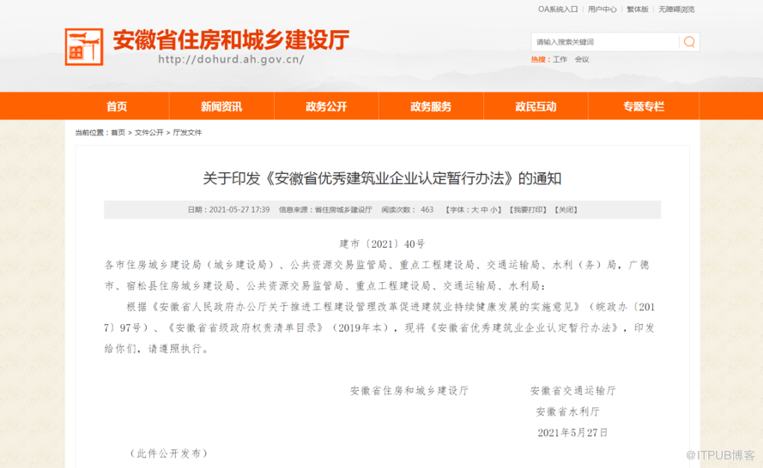
Task: Open 无障碍浏览 accessibility mode
Action: click(x=676, y=9)
